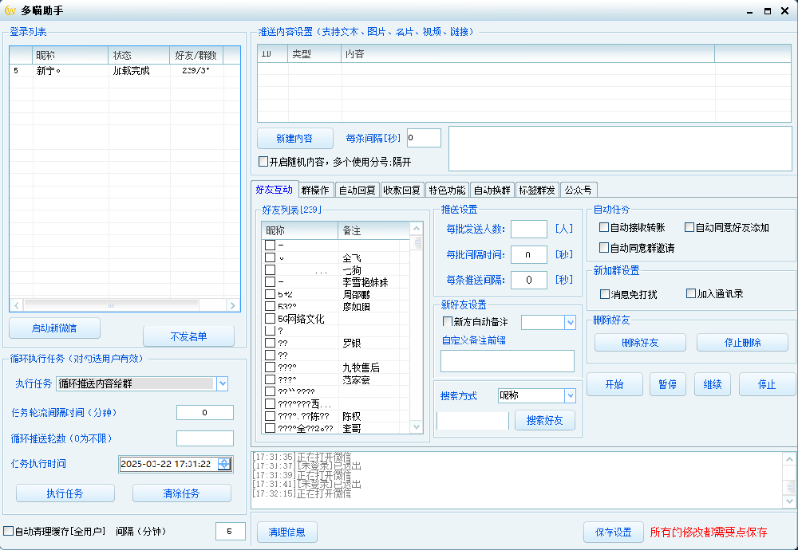Image resolution: width=798 pixels, height=550 pixels.
Task: Tick the 自动同意好友添加 checkbox
Action: coord(689,228)
